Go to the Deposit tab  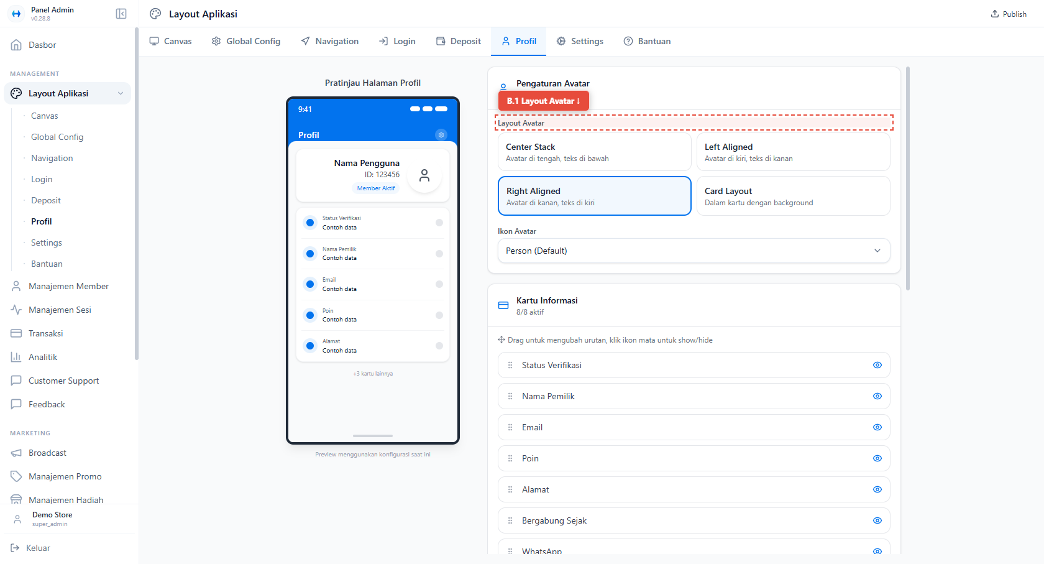pos(459,41)
